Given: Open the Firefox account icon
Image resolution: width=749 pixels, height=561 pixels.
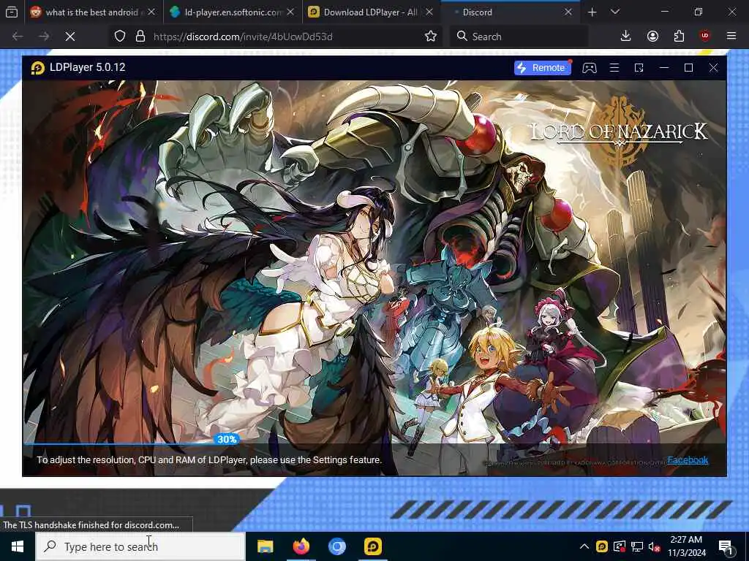Looking at the screenshot, I should [x=652, y=37].
